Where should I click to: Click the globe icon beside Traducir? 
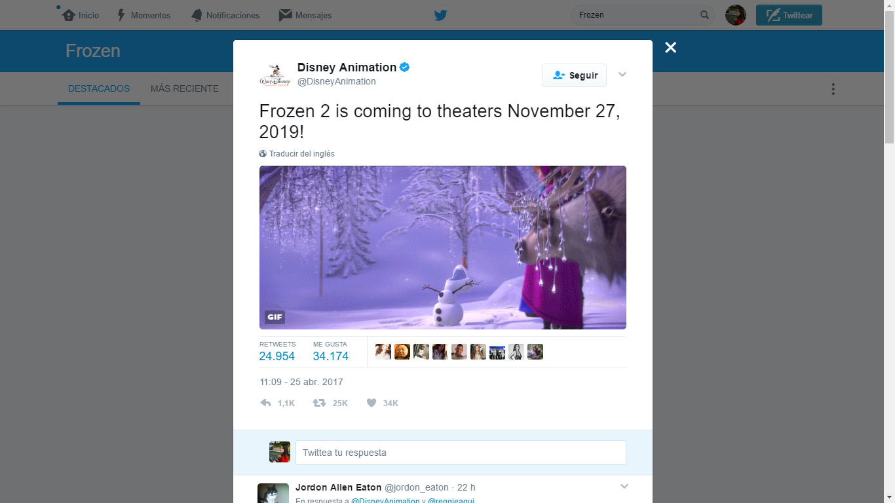click(263, 154)
